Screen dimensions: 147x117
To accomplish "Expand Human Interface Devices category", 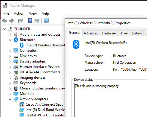I will click(10, 67).
